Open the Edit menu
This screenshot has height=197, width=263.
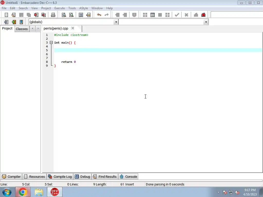pos(12,8)
